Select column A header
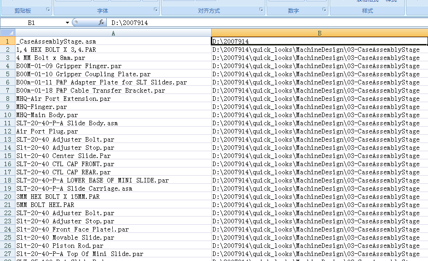Viewport: 428px width, 261px height. (113, 33)
